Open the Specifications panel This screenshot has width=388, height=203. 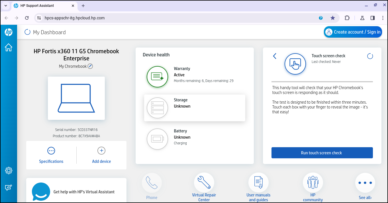(x=51, y=155)
